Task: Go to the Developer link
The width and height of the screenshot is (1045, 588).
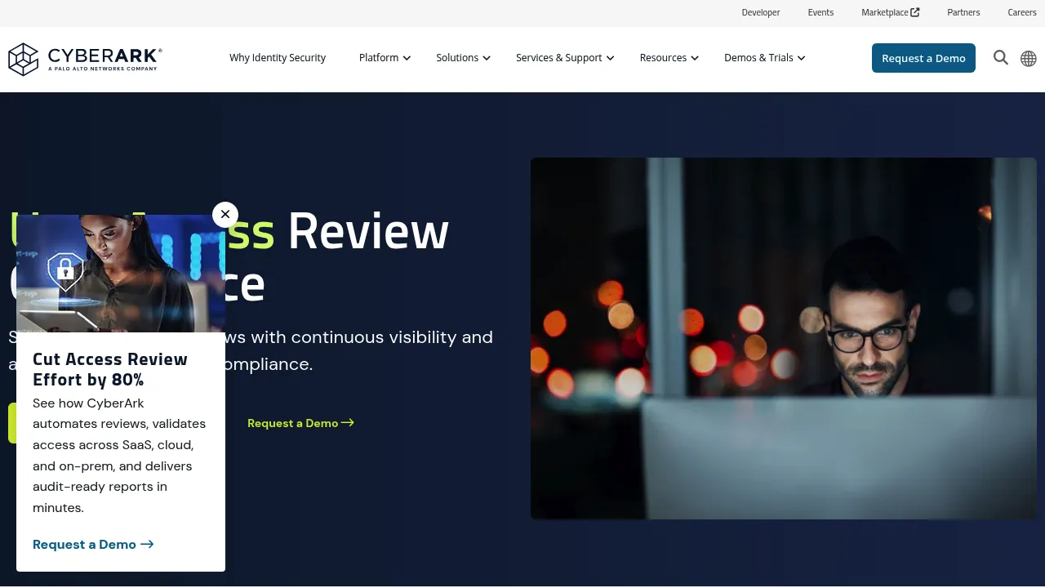Action: click(x=761, y=12)
